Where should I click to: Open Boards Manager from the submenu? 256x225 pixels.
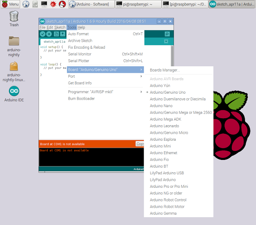click(x=165, y=70)
